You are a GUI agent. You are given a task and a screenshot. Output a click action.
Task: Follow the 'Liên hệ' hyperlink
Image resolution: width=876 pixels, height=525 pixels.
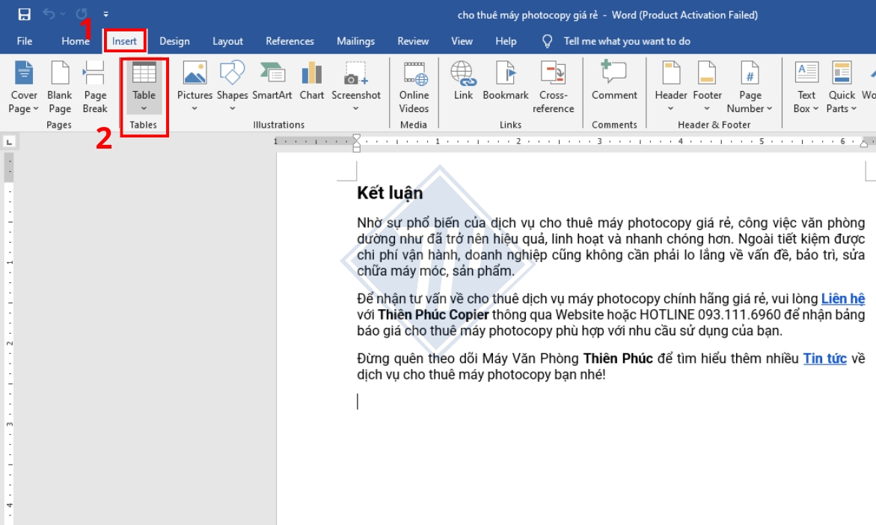(842, 299)
